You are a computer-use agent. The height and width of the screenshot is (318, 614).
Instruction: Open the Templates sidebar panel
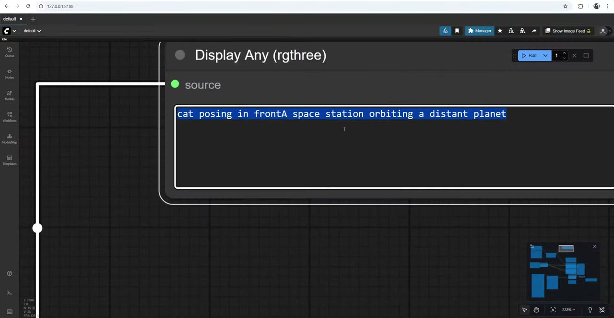(x=9, y=160)
